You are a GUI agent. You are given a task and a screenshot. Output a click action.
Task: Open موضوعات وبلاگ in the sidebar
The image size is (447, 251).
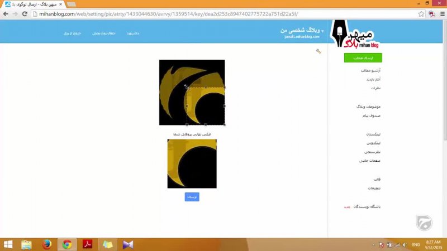pyautogui.click(x=368, y=107)
